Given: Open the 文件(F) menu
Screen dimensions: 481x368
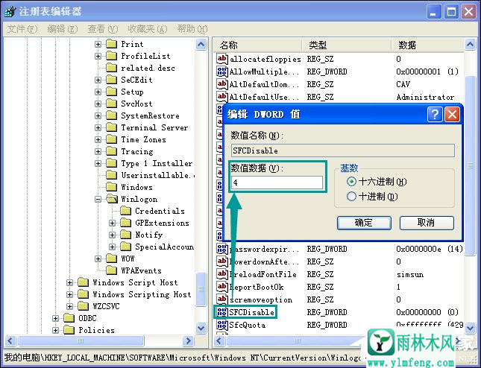Looking at the screenshot, I should 22,29.
